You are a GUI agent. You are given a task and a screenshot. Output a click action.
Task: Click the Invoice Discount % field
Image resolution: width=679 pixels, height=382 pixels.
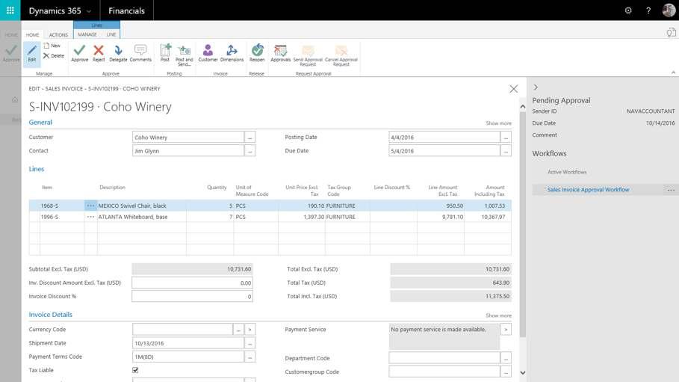pos(192,297)
